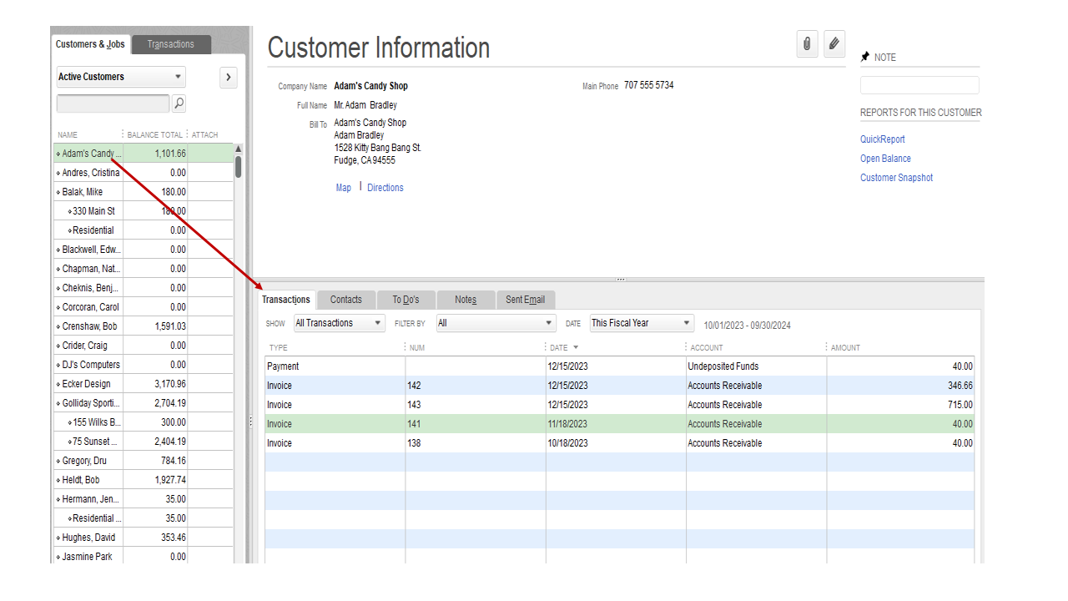Click the magnifier icon to search customers
1068x601 pixels.
(x=178, y=103)
